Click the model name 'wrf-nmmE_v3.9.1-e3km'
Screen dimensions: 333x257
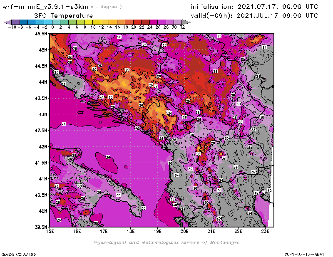(x=45, y=7)
